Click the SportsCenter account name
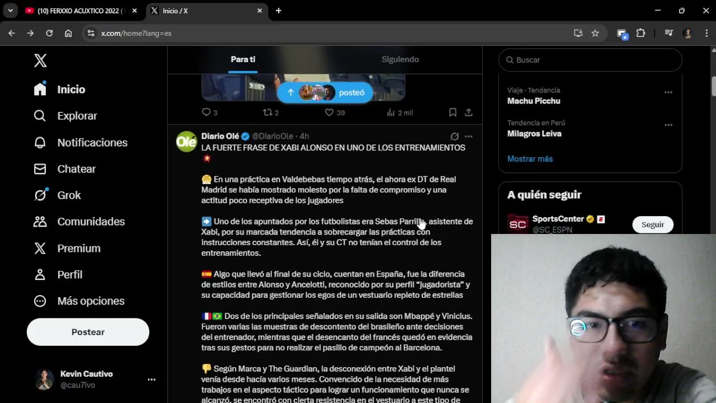 (558, 219)
